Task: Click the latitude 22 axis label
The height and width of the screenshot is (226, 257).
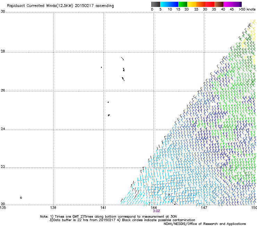Action: tap(3, 167)
